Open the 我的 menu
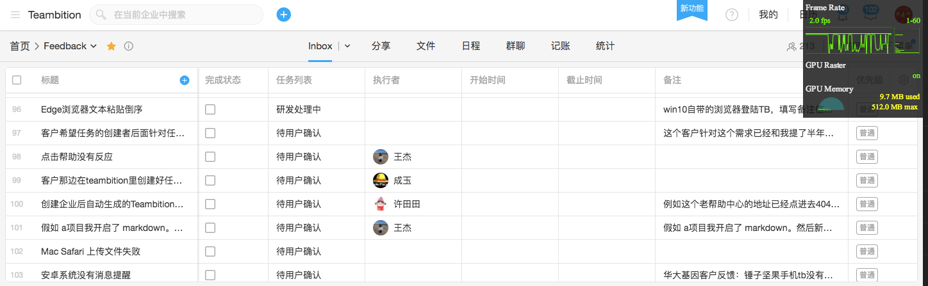928x286 pixels. pyautogui.click(x=768, y=15)
